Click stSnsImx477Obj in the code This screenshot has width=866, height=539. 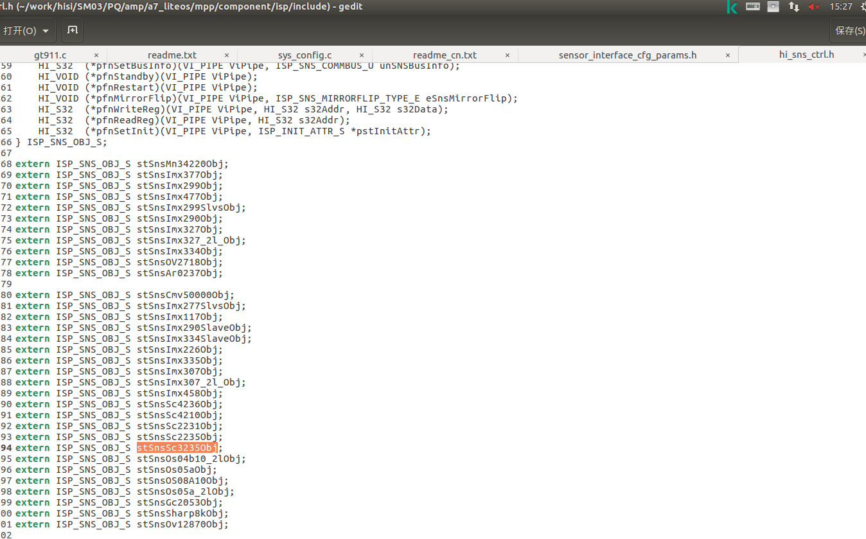pyautogui.click(x=177, y=197)
